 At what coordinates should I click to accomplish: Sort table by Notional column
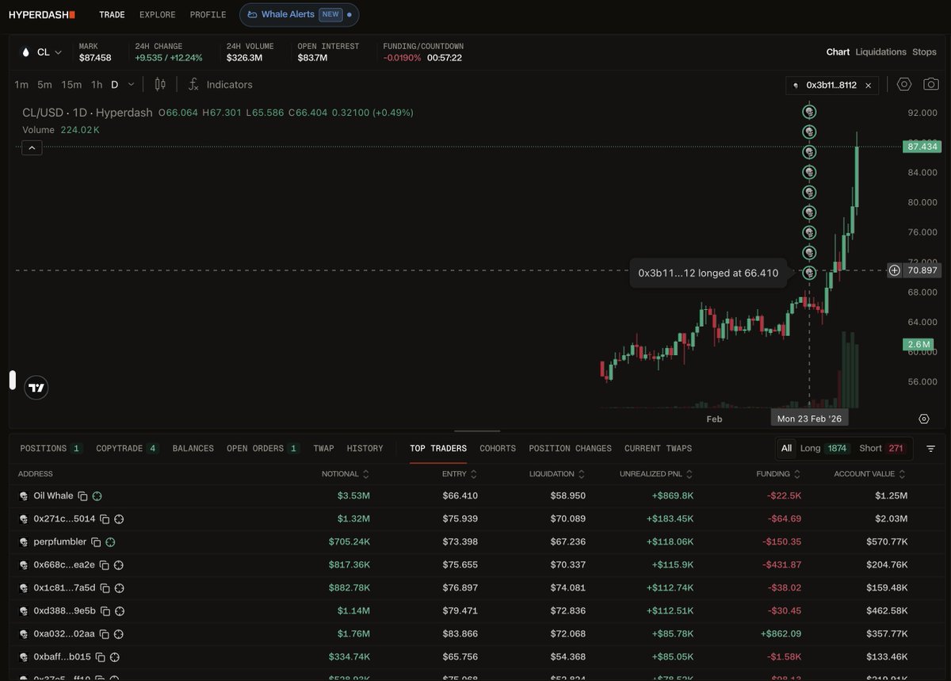[345, 473]
